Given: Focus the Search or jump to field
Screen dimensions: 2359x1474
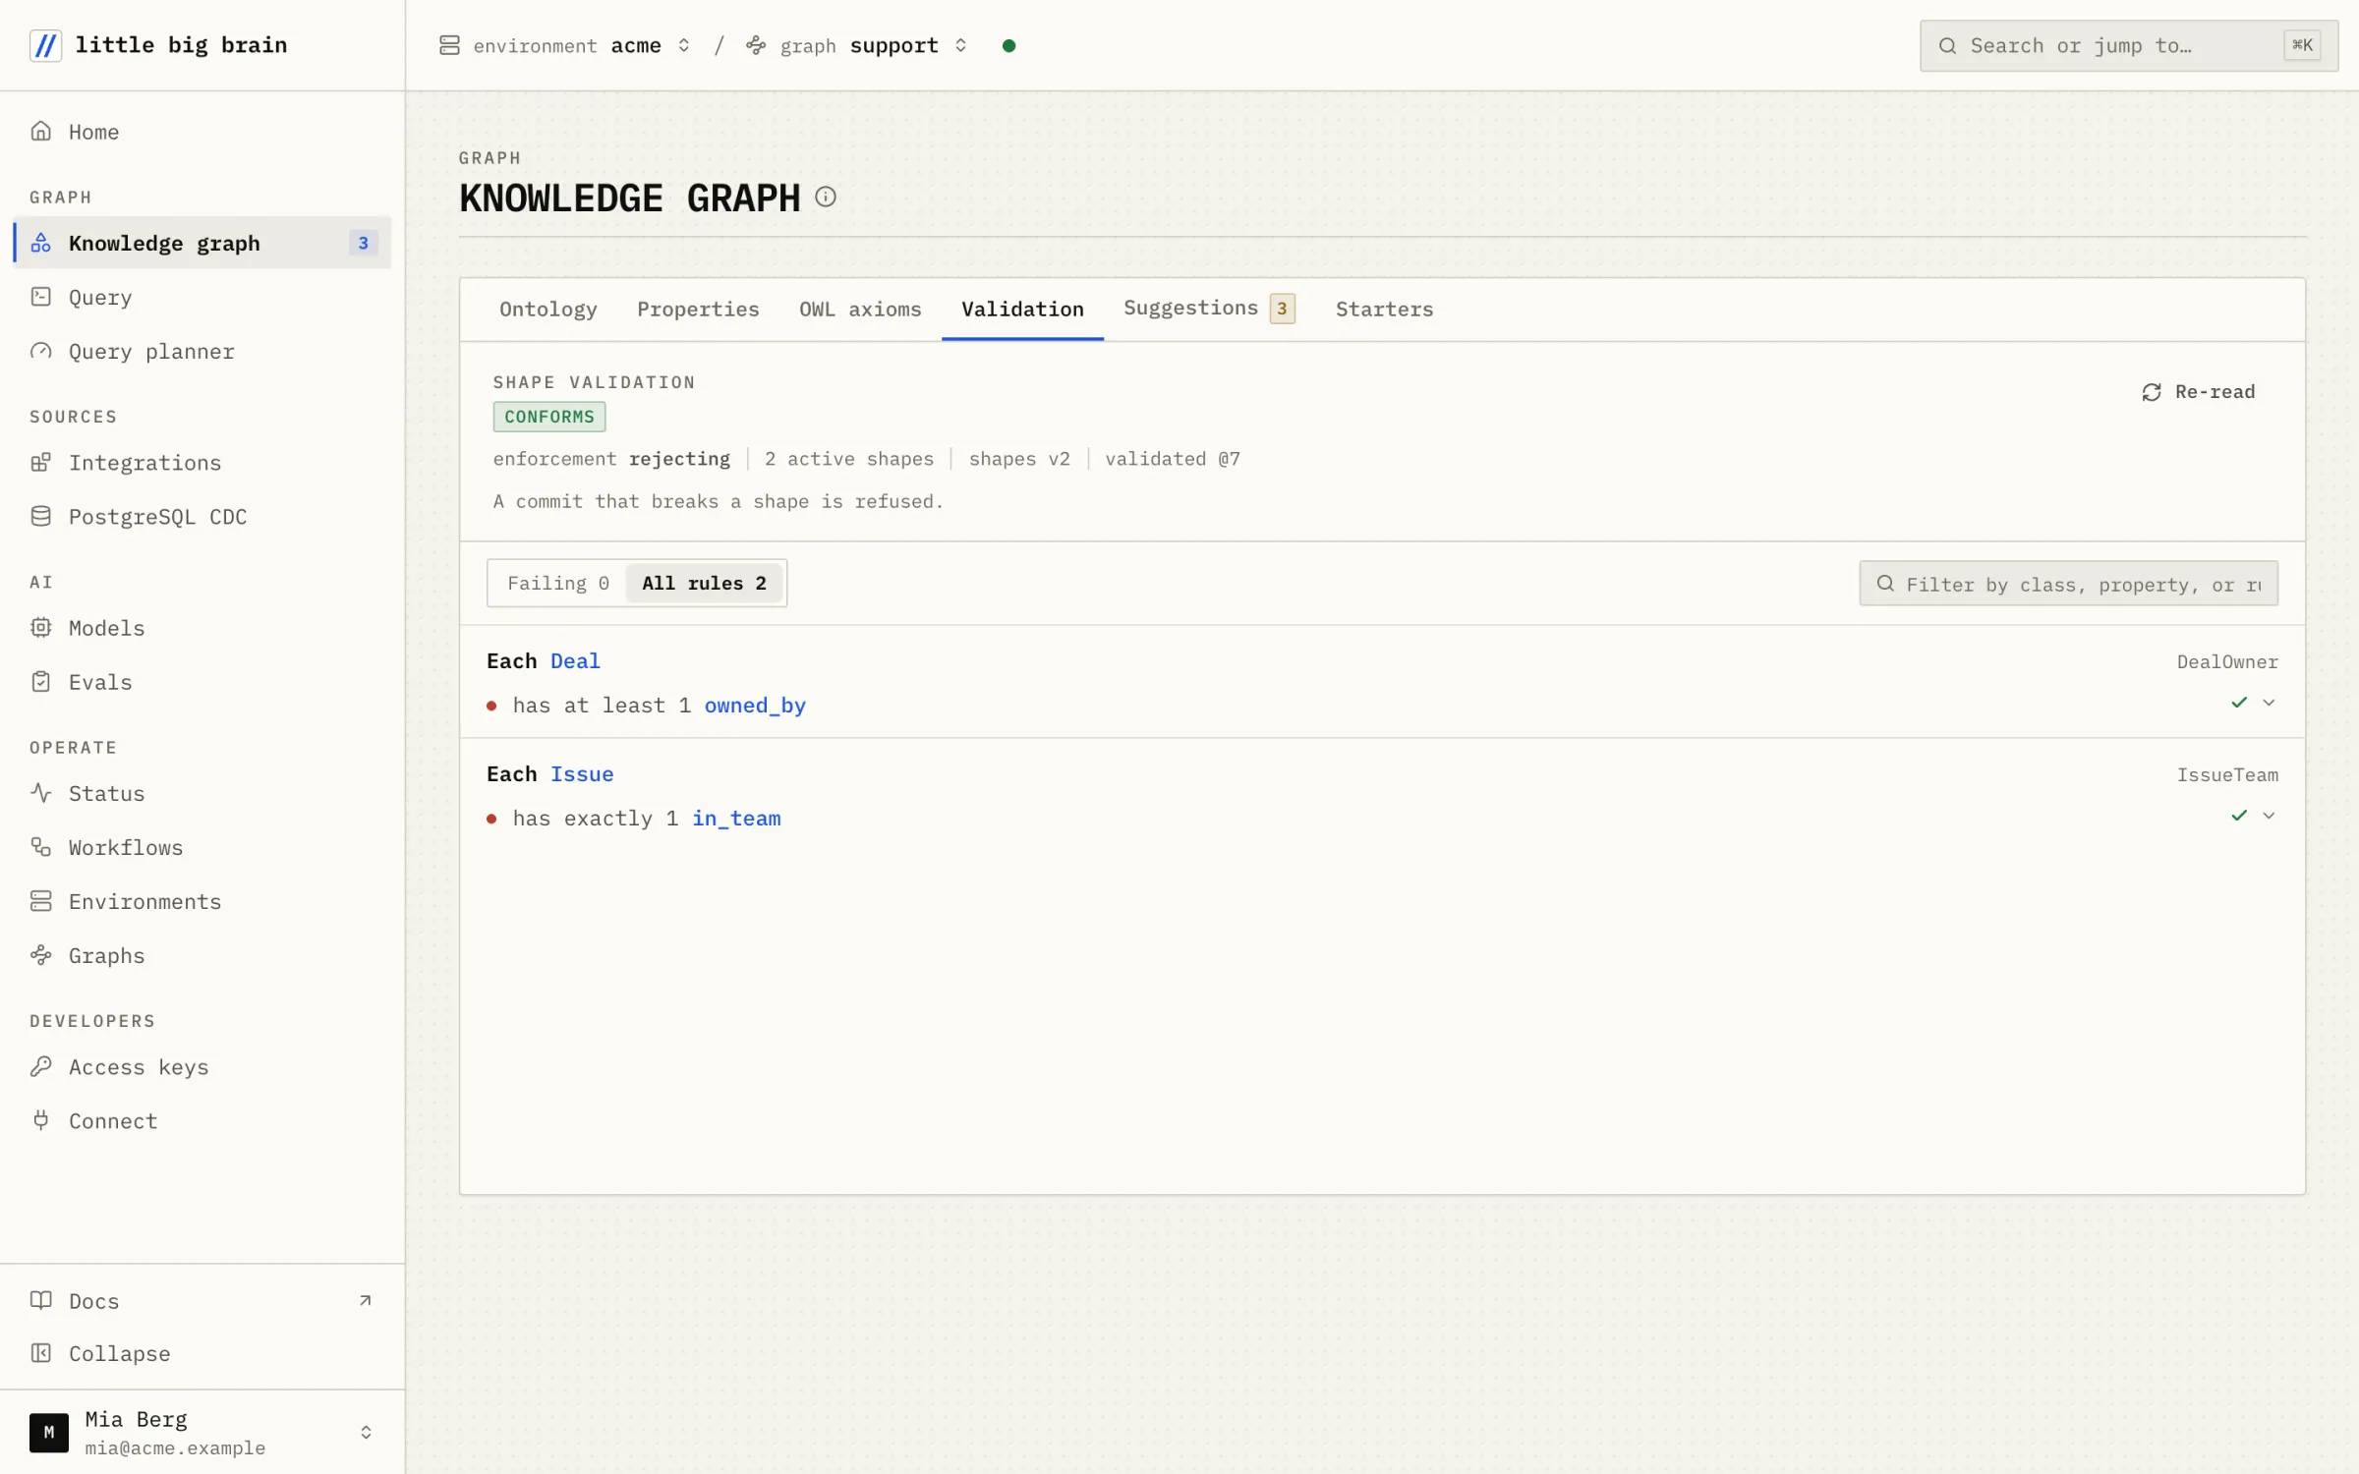Looking at the screenshot, I should 2128,45.
